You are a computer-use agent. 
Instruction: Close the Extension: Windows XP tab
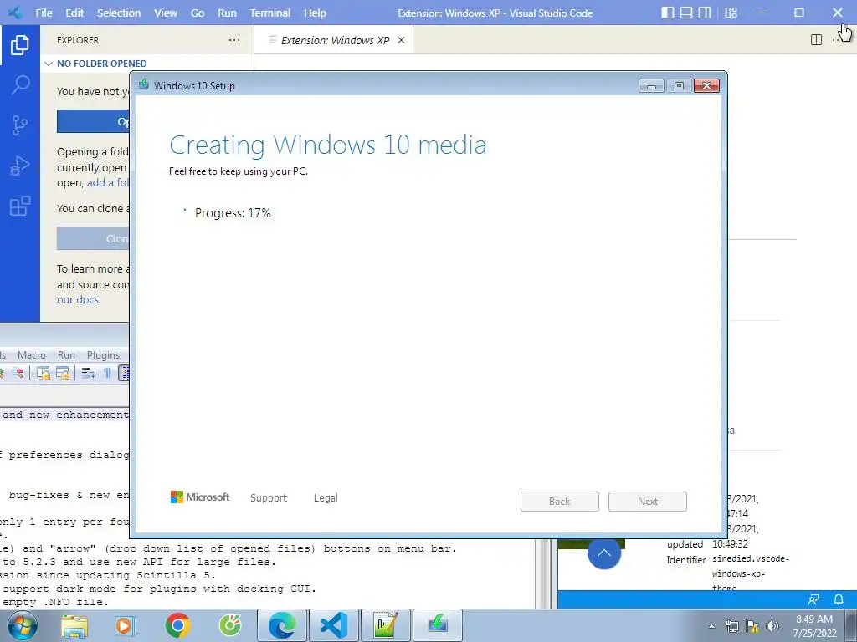coord(401,40)
